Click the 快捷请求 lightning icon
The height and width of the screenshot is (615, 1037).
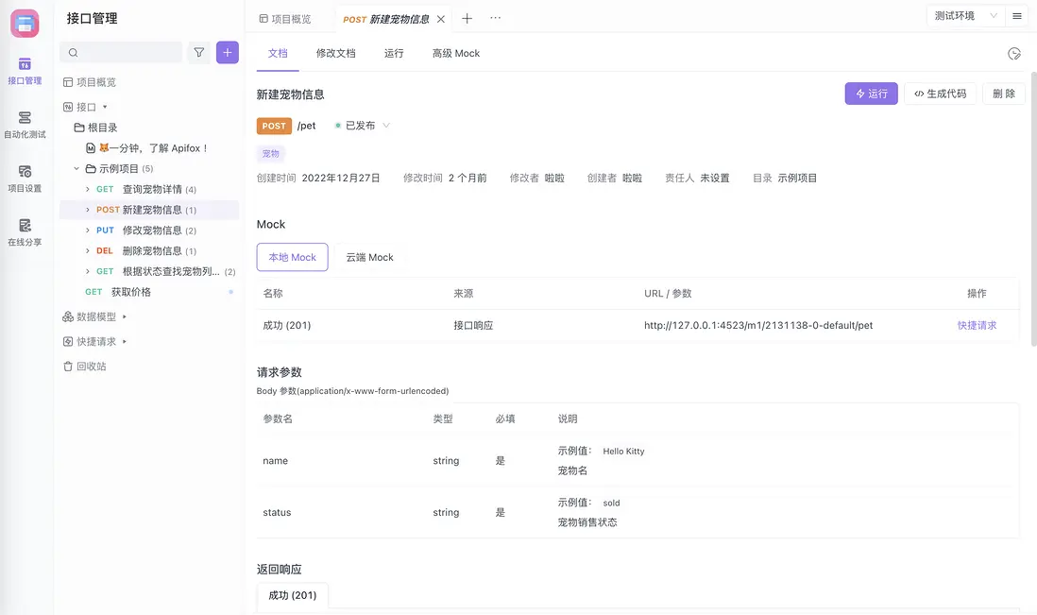tap(67, 342)
